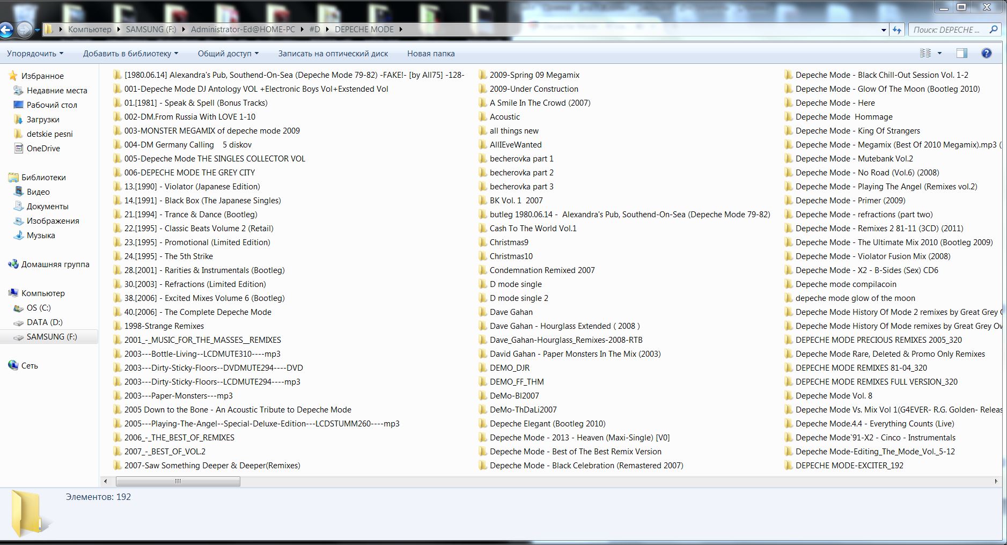
Task: Open the recent pages dropdown next to Forward
Action: coord(37,30)
